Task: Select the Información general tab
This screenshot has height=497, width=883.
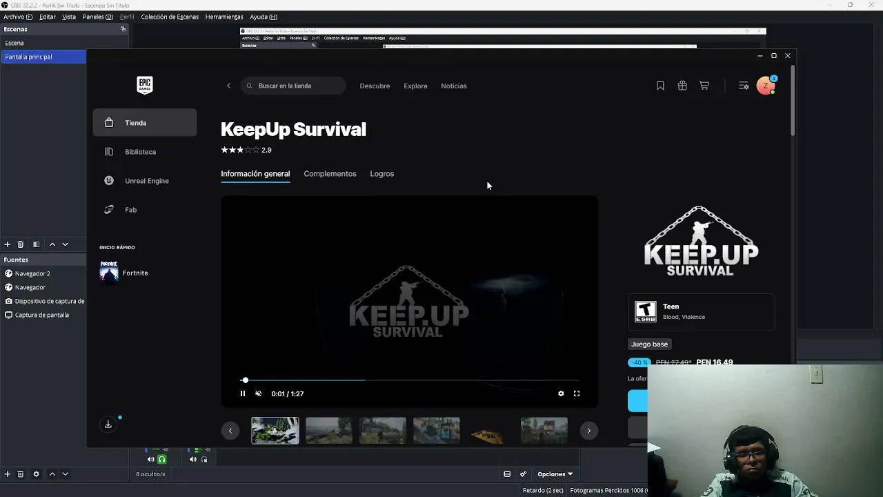Action: click(255, 174)
